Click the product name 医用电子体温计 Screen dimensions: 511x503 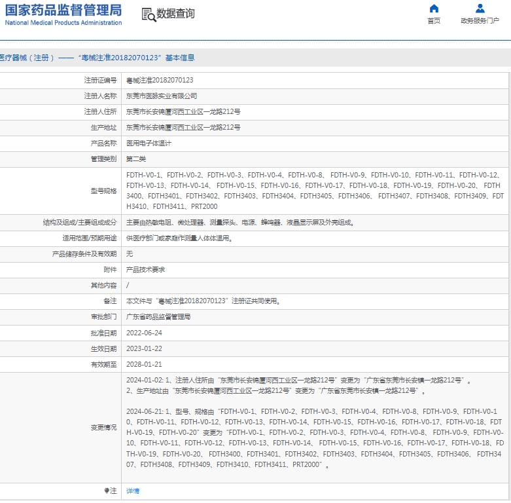149,143
